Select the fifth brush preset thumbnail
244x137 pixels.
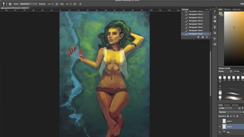(x=238, y=77)
